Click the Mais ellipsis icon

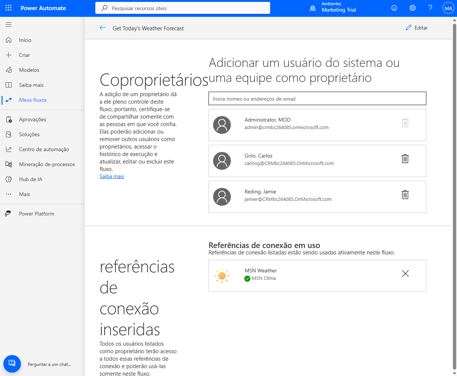point(9,194)
